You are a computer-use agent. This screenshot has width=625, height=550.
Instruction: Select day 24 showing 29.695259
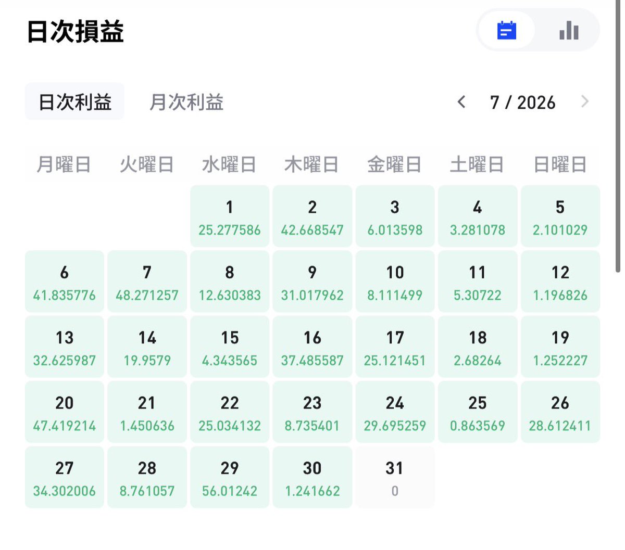pyautogui.click(x=395, y=412)
